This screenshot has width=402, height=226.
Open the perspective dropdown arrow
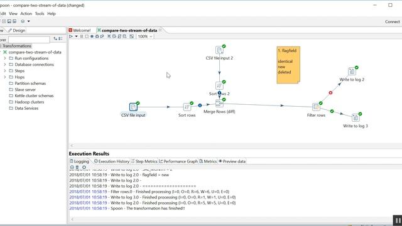tap(28, 21)
